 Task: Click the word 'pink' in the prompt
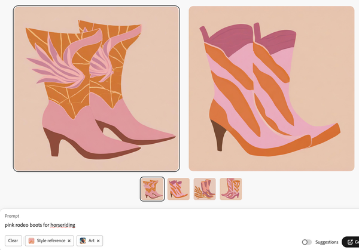click(10, 225)
